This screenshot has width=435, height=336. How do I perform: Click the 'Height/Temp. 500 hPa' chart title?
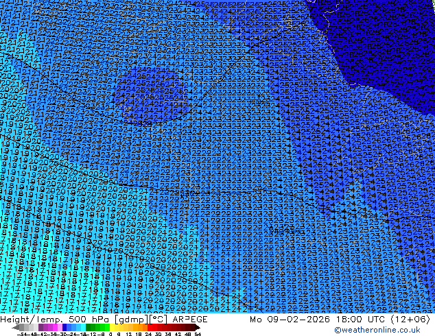point(56,320)
